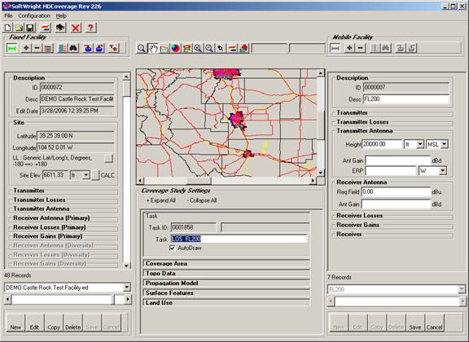Open the File menu
Image resolution: width=469 pixels, height=342 pixels.
tap(8, 15)
